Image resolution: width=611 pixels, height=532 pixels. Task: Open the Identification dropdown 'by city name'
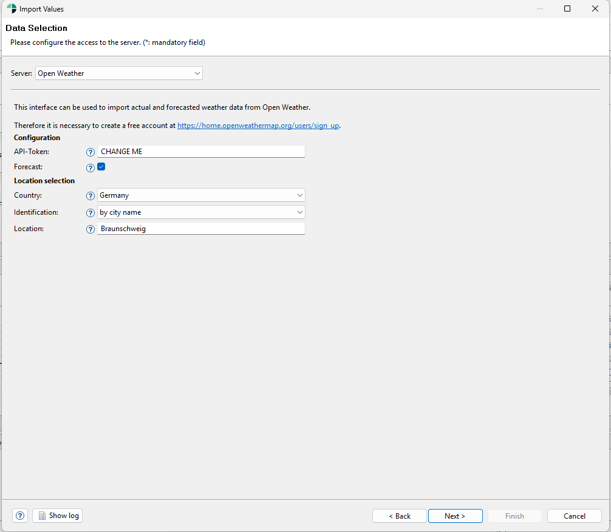pos(201,212)
